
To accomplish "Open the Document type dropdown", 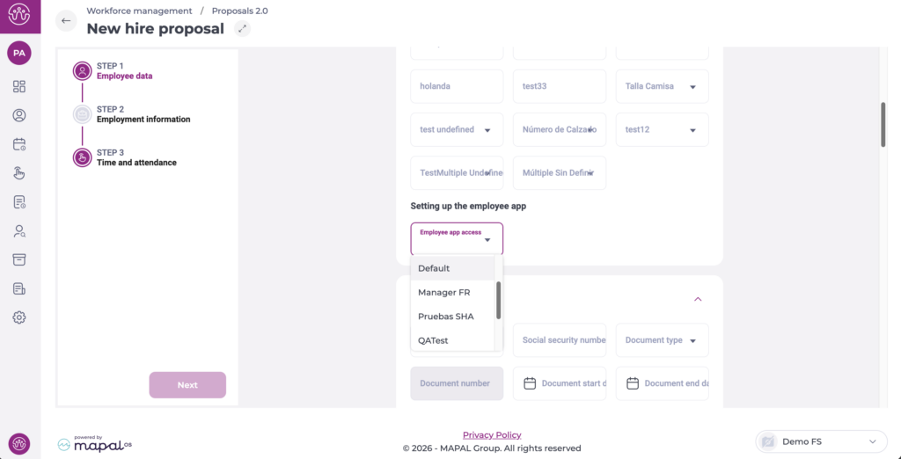I will point(692,340).
